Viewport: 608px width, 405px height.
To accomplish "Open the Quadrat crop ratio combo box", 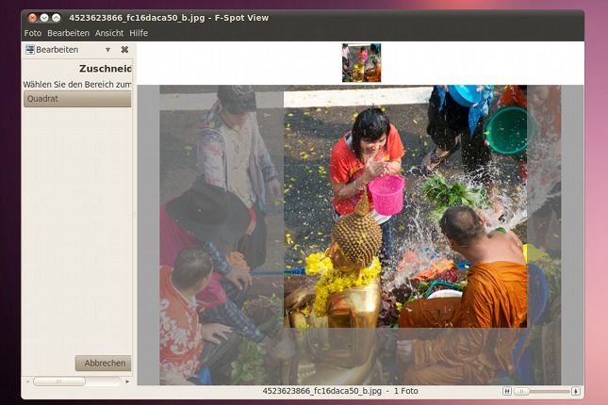I will click(77, 99).
